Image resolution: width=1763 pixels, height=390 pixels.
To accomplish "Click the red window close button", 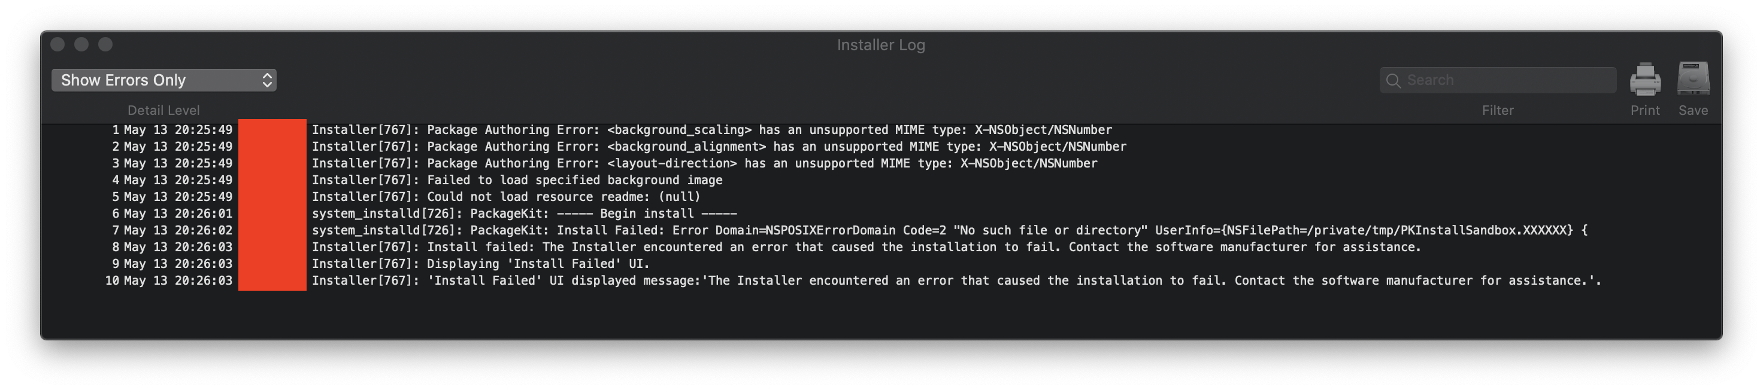I will coord(57,44).
